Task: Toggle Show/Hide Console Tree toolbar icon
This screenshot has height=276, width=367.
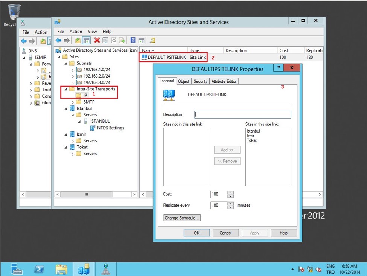Action: point(86,41)
